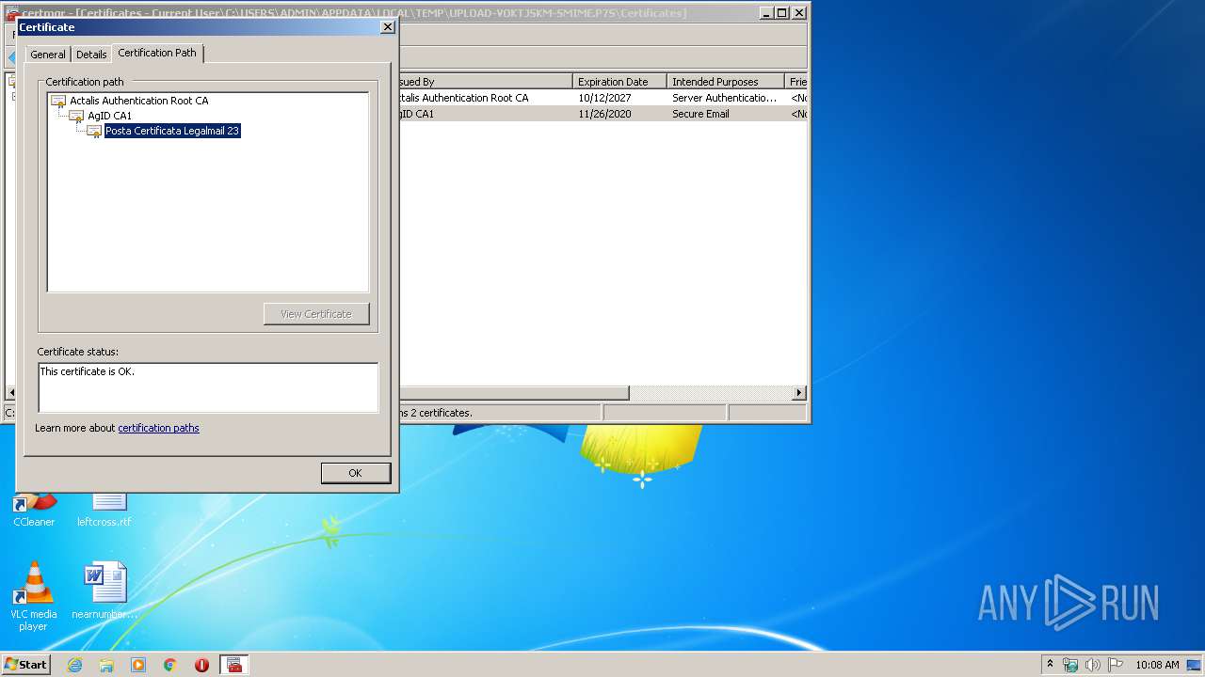The width and height of the screenshot is (1205, 677).
Task: Open Windows Explorer from taskbar
Action: [106, 665]
